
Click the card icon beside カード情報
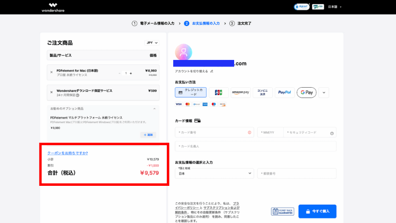[198, 121]
